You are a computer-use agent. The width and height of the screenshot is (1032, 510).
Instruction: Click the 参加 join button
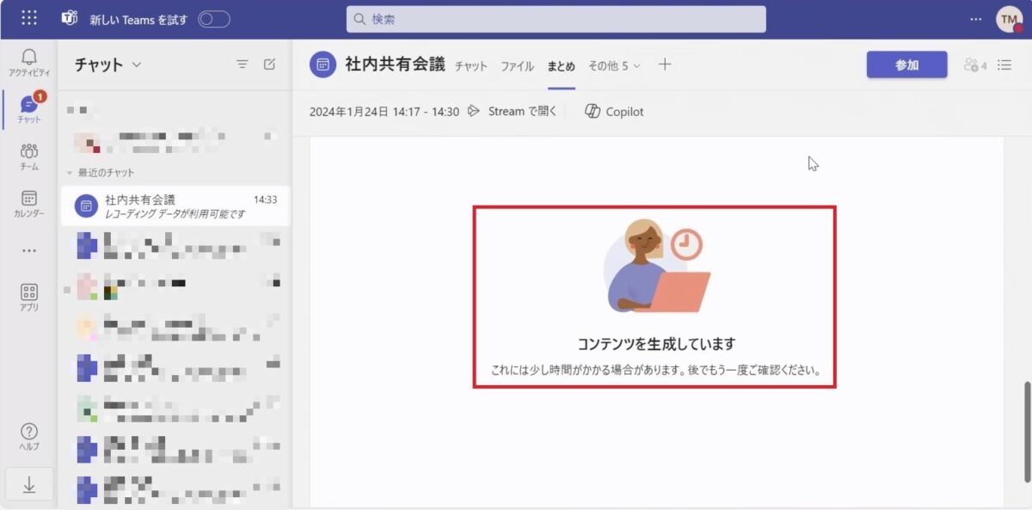point(906,64)
